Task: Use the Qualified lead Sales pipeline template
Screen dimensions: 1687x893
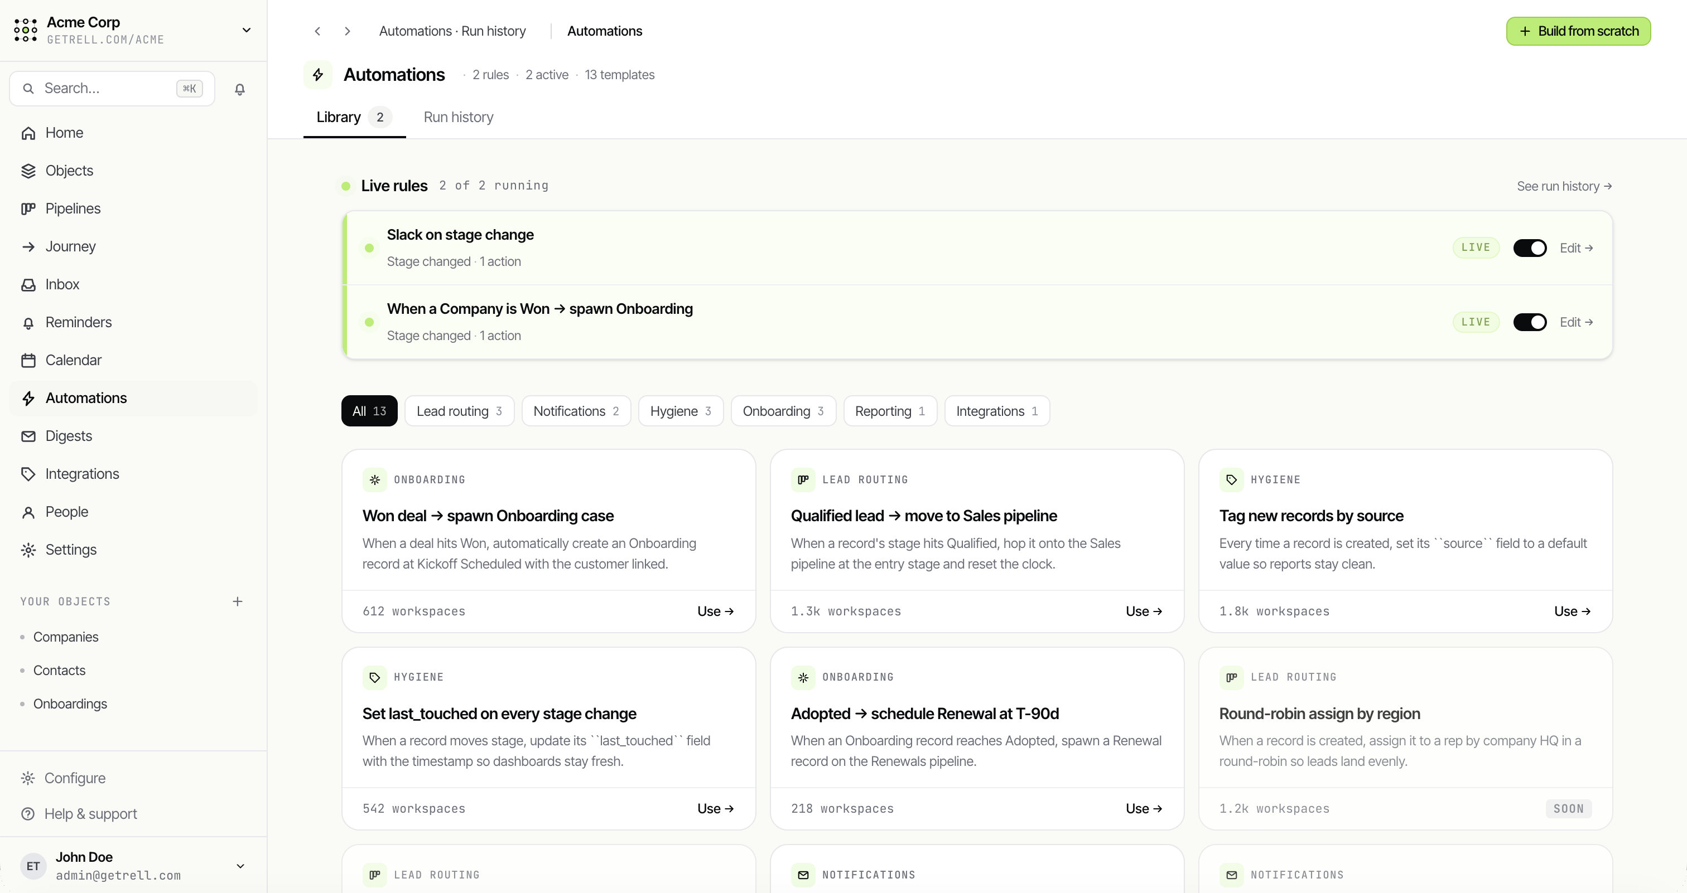Action: pyautogui.click(x=1144, y=611)
